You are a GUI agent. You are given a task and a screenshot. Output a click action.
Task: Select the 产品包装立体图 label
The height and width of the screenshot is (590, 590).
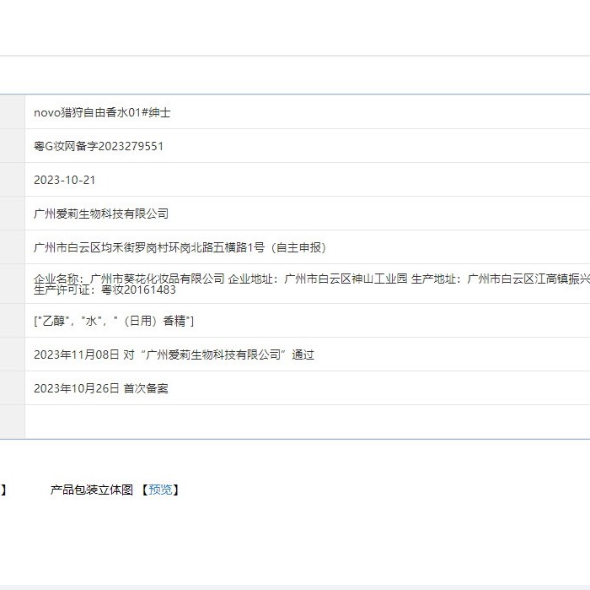pos(92,490)
